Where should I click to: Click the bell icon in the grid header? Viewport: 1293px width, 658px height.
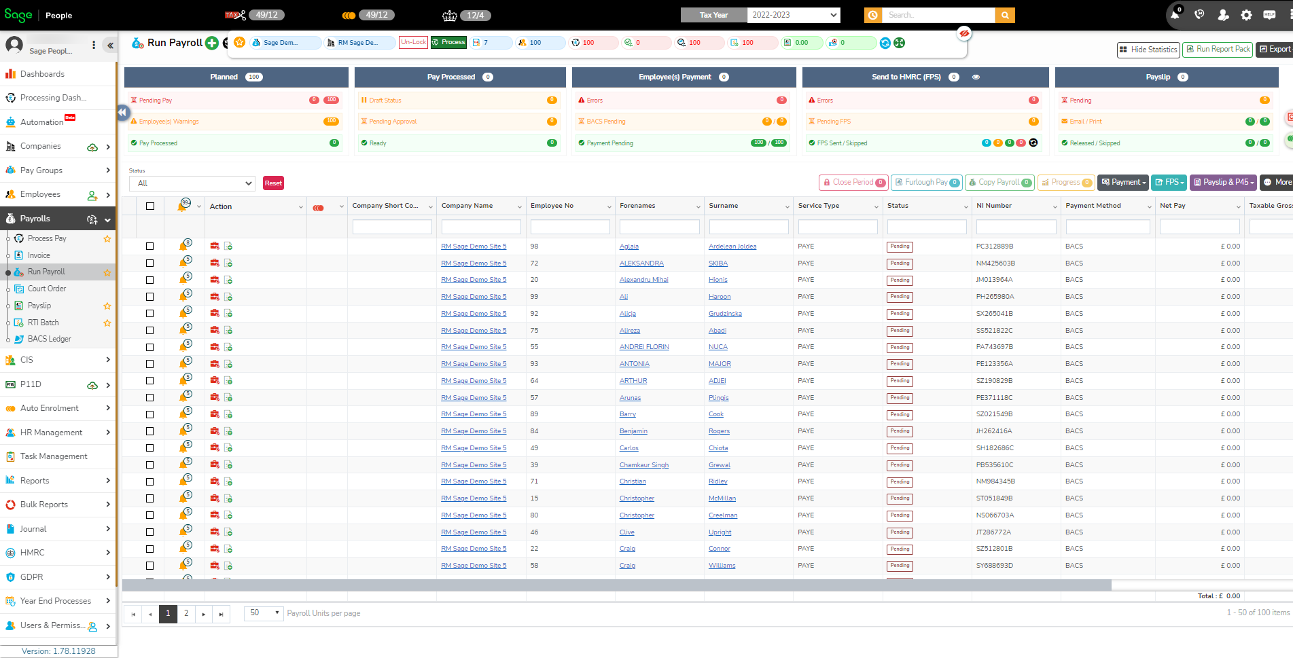(x=182, y=206)
